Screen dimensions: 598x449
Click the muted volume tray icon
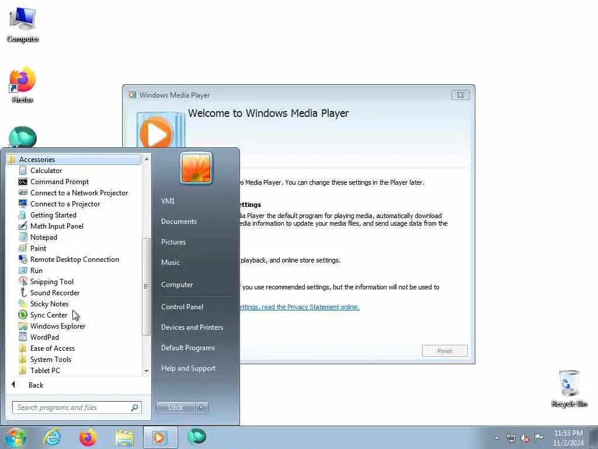coord(525,438)
